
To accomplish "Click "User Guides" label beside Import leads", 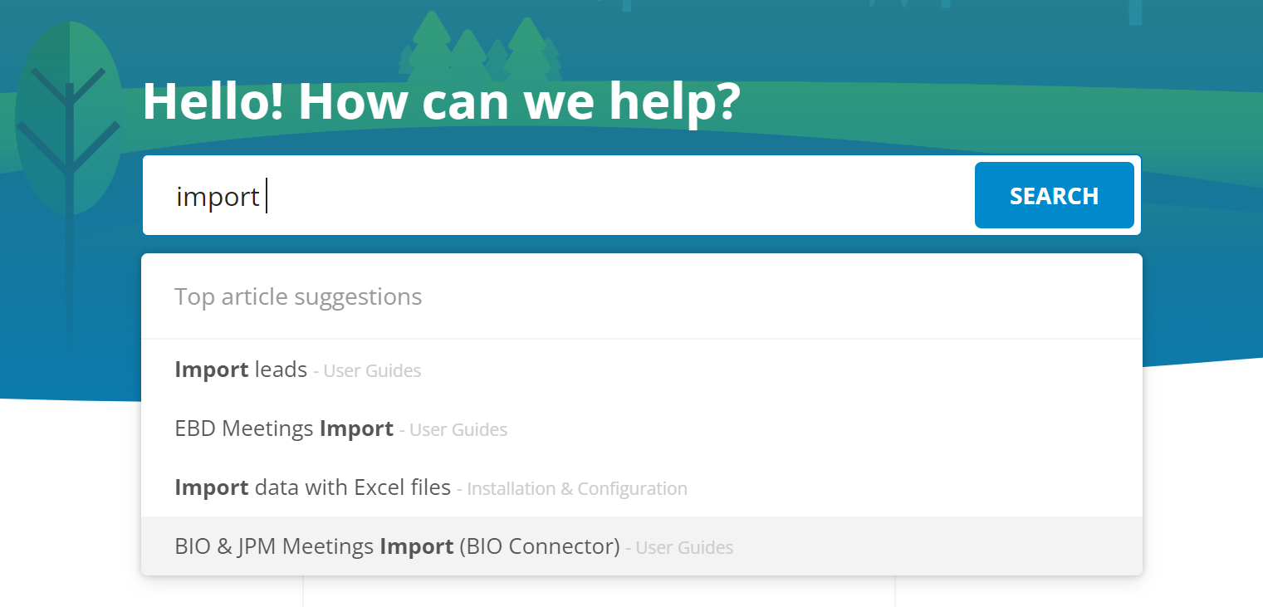I will tap(372, 371).
